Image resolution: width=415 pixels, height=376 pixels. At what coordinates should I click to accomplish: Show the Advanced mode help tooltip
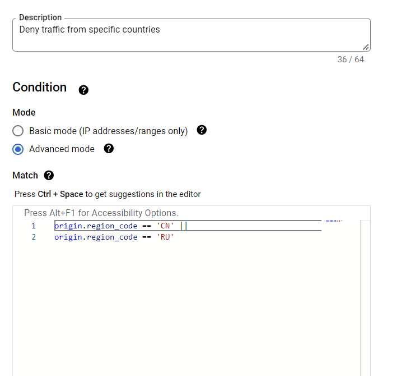[109, 149]
